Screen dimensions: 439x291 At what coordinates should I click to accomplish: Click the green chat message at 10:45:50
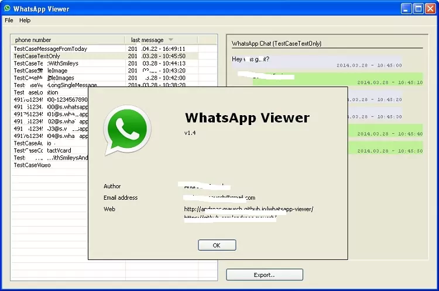point(385,148)
